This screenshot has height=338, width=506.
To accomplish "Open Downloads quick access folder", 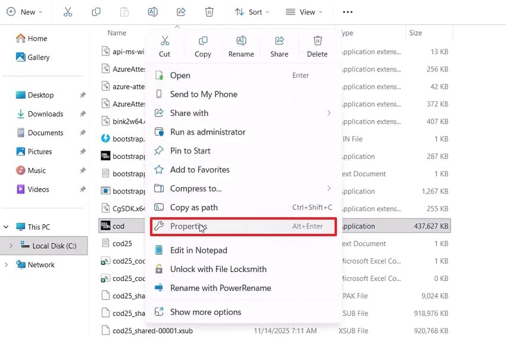I will (x=39, y=114).
